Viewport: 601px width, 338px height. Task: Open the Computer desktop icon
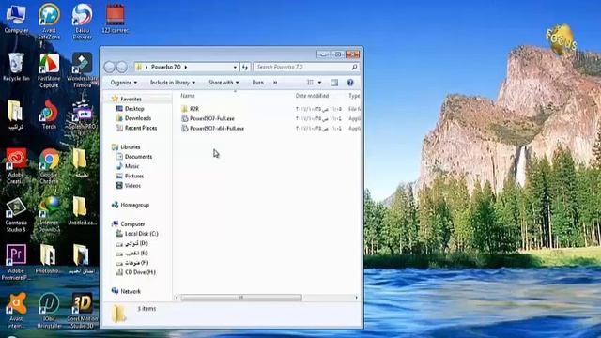point(16,19)
